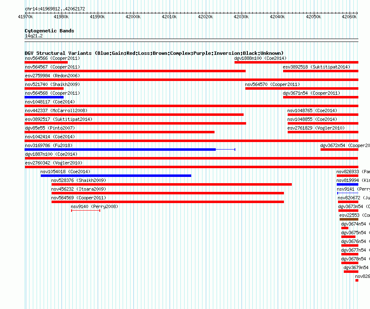Open nsv564567 (Cooper2011) variant
This screenshot has width=370, height=309.
(x=52, y=67)
